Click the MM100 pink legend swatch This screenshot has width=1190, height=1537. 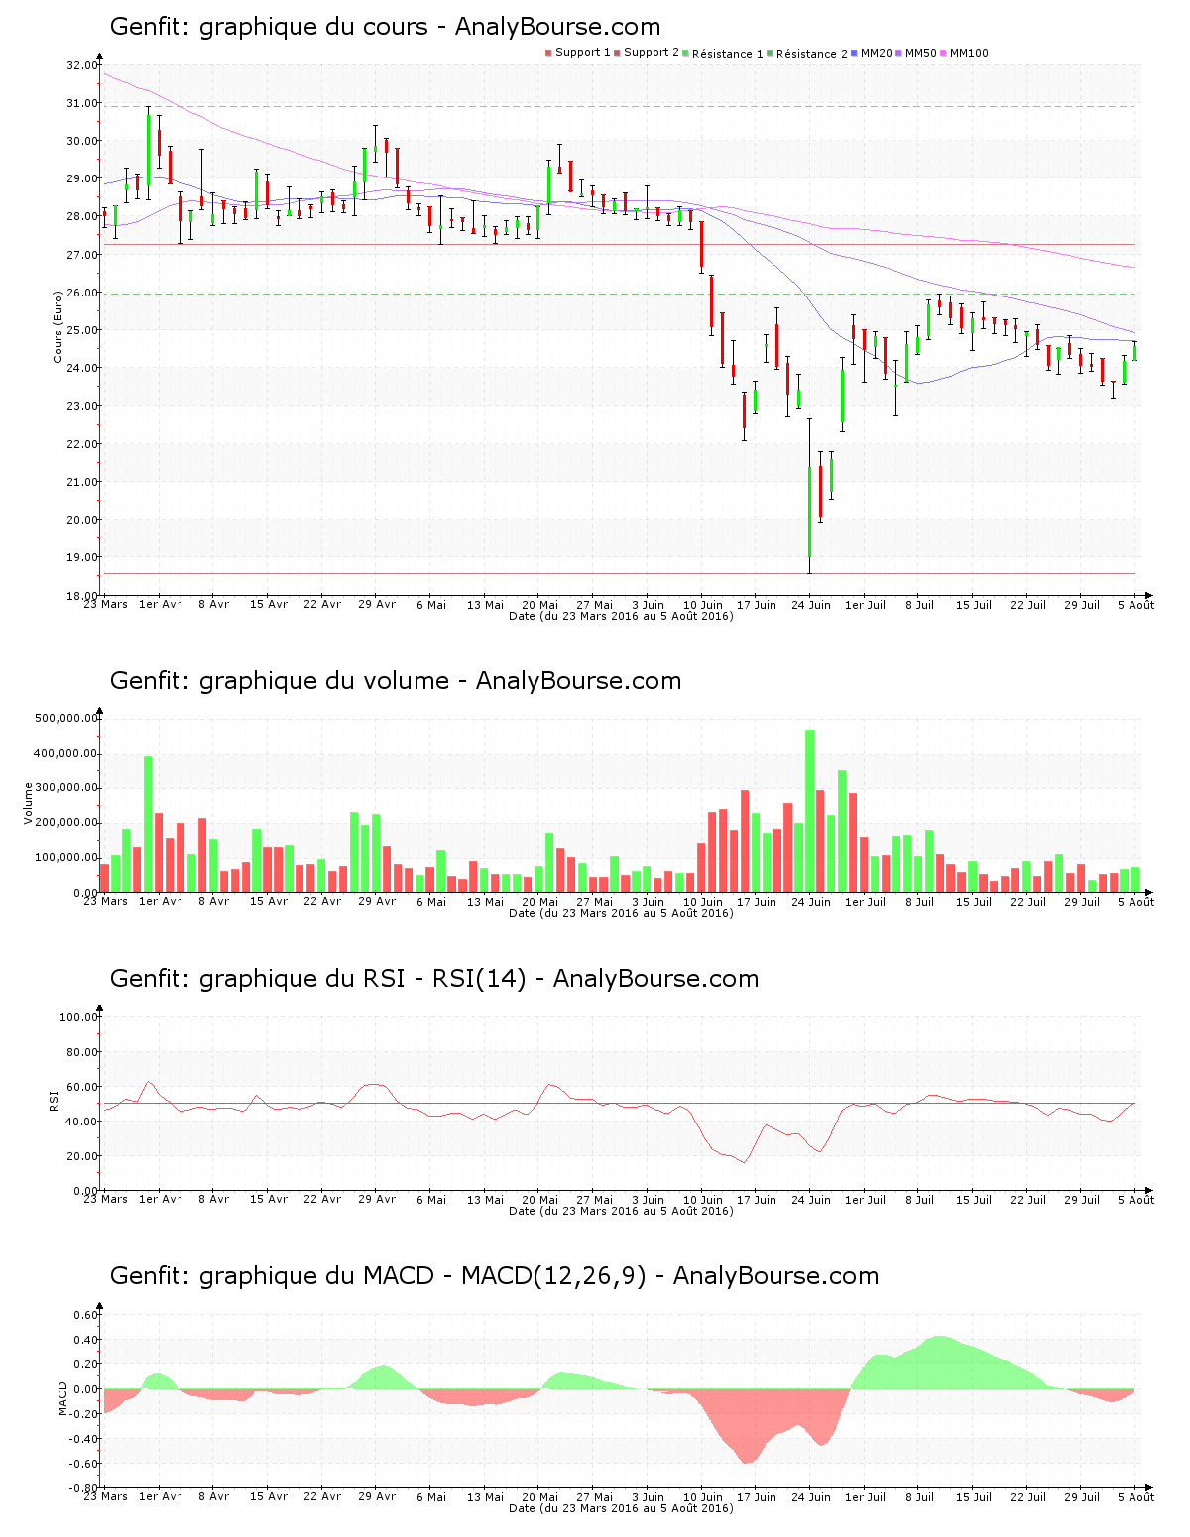(x=943, y=53)
